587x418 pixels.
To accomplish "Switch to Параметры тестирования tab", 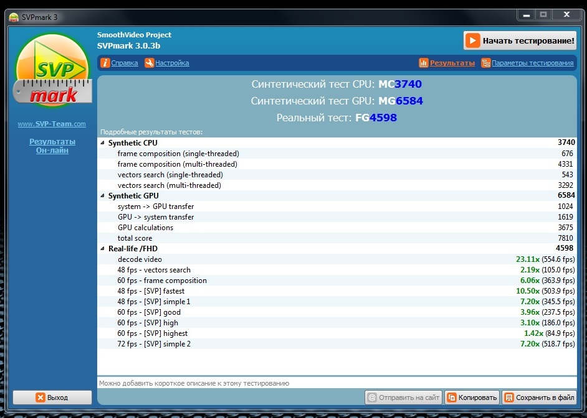I will point(532,63).
